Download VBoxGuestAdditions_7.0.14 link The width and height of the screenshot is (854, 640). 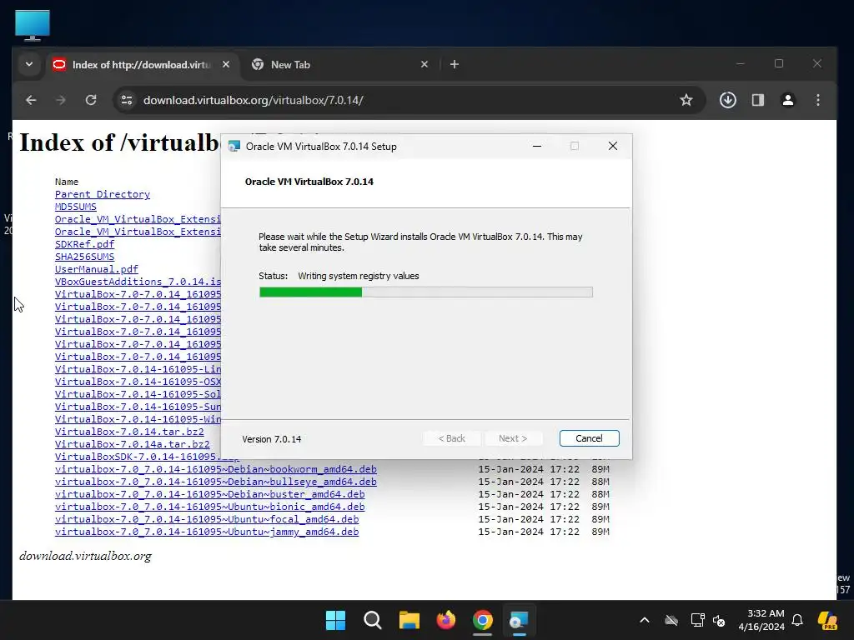coord(138,282)
